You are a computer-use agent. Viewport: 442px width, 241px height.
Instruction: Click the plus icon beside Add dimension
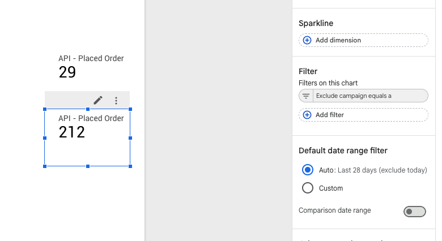pyautogui.click(x=307, y=40)
